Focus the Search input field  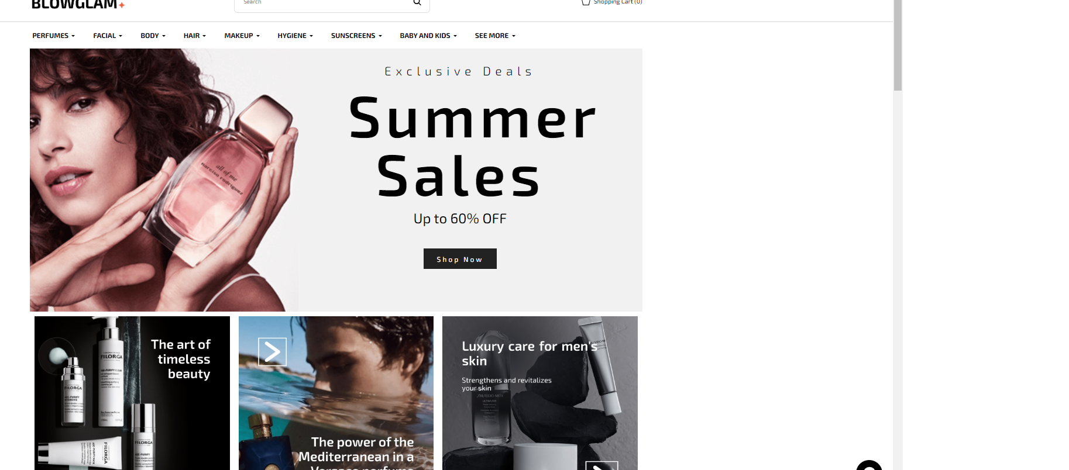tap(325, 4)
